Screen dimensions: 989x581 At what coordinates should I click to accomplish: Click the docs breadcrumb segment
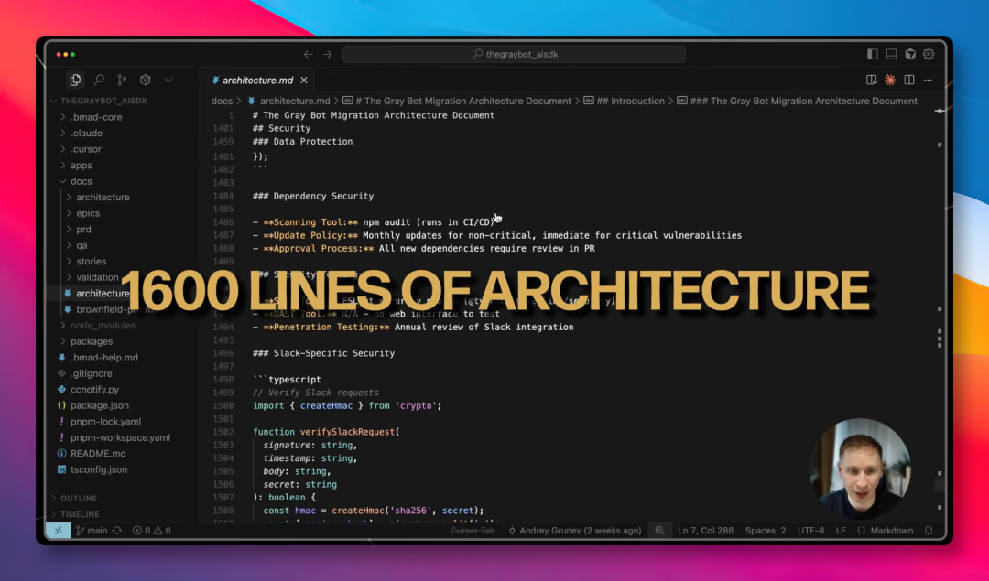pyautogui.click(x=222, y=101)
